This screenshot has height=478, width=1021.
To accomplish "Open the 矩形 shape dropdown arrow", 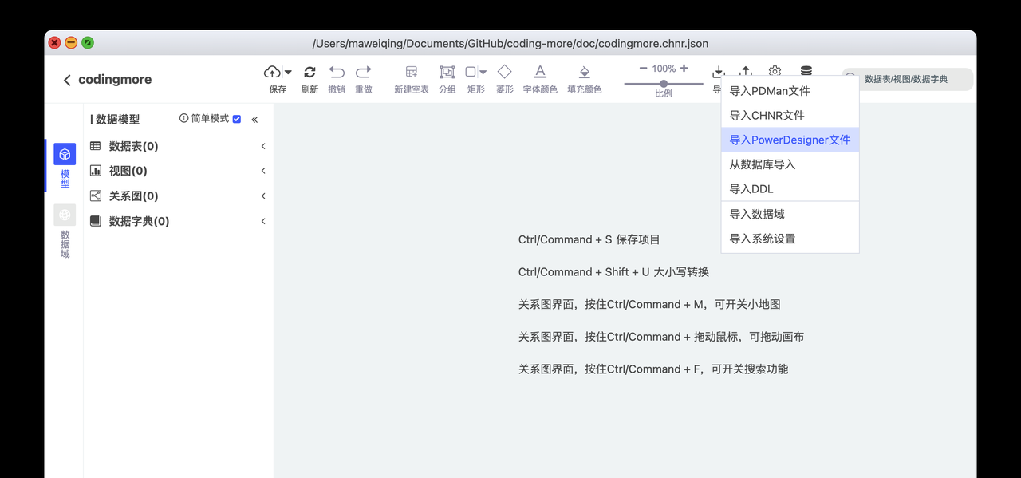I will [x=483, y=71].
